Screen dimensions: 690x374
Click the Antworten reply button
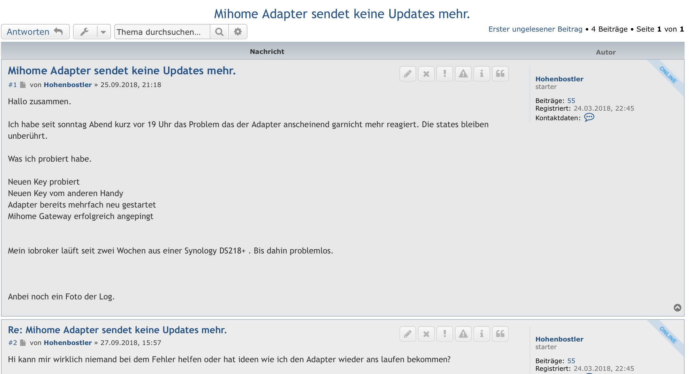tap(35, 32)
